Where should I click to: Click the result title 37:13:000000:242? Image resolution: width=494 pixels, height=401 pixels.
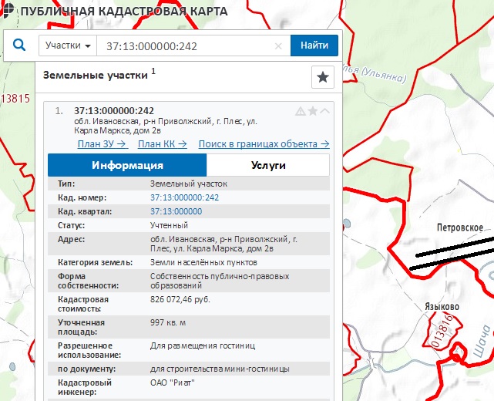114,110
